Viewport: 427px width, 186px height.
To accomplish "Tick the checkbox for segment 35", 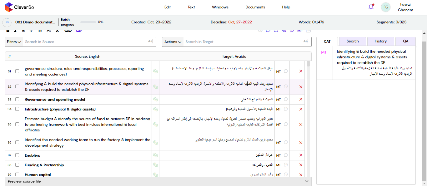I will tap(17, 124).
